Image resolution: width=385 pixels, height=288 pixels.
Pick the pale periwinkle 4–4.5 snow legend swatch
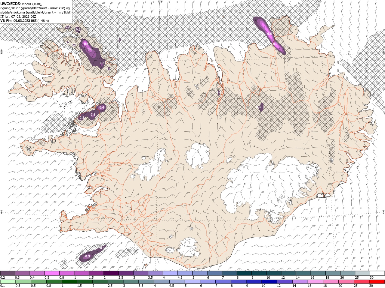(x=170, y=273)
